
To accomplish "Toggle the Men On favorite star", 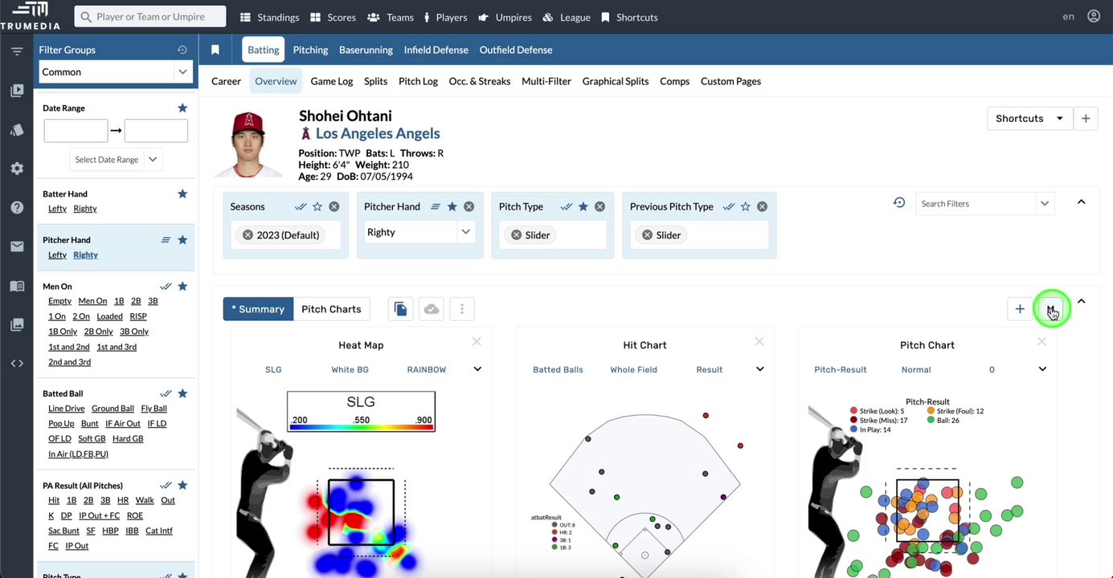I will [x=182, y=286].
